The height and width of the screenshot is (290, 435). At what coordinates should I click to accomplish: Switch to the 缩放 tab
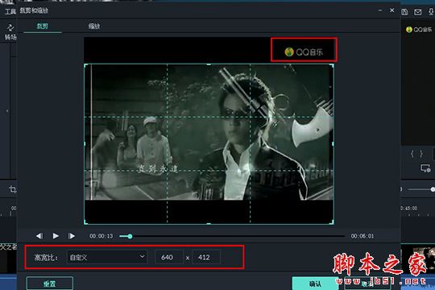point(94,26)
